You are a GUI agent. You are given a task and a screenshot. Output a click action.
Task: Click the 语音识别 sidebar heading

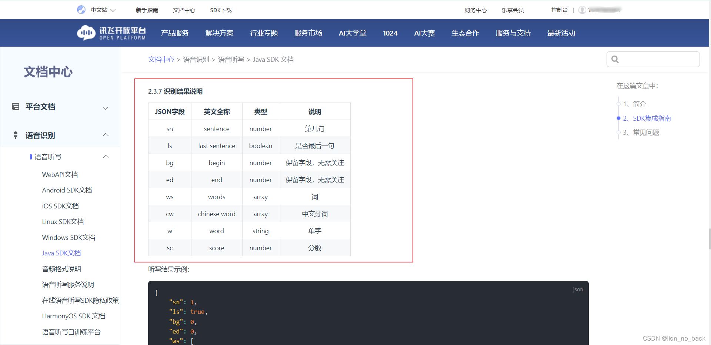[x=40, y=135]
